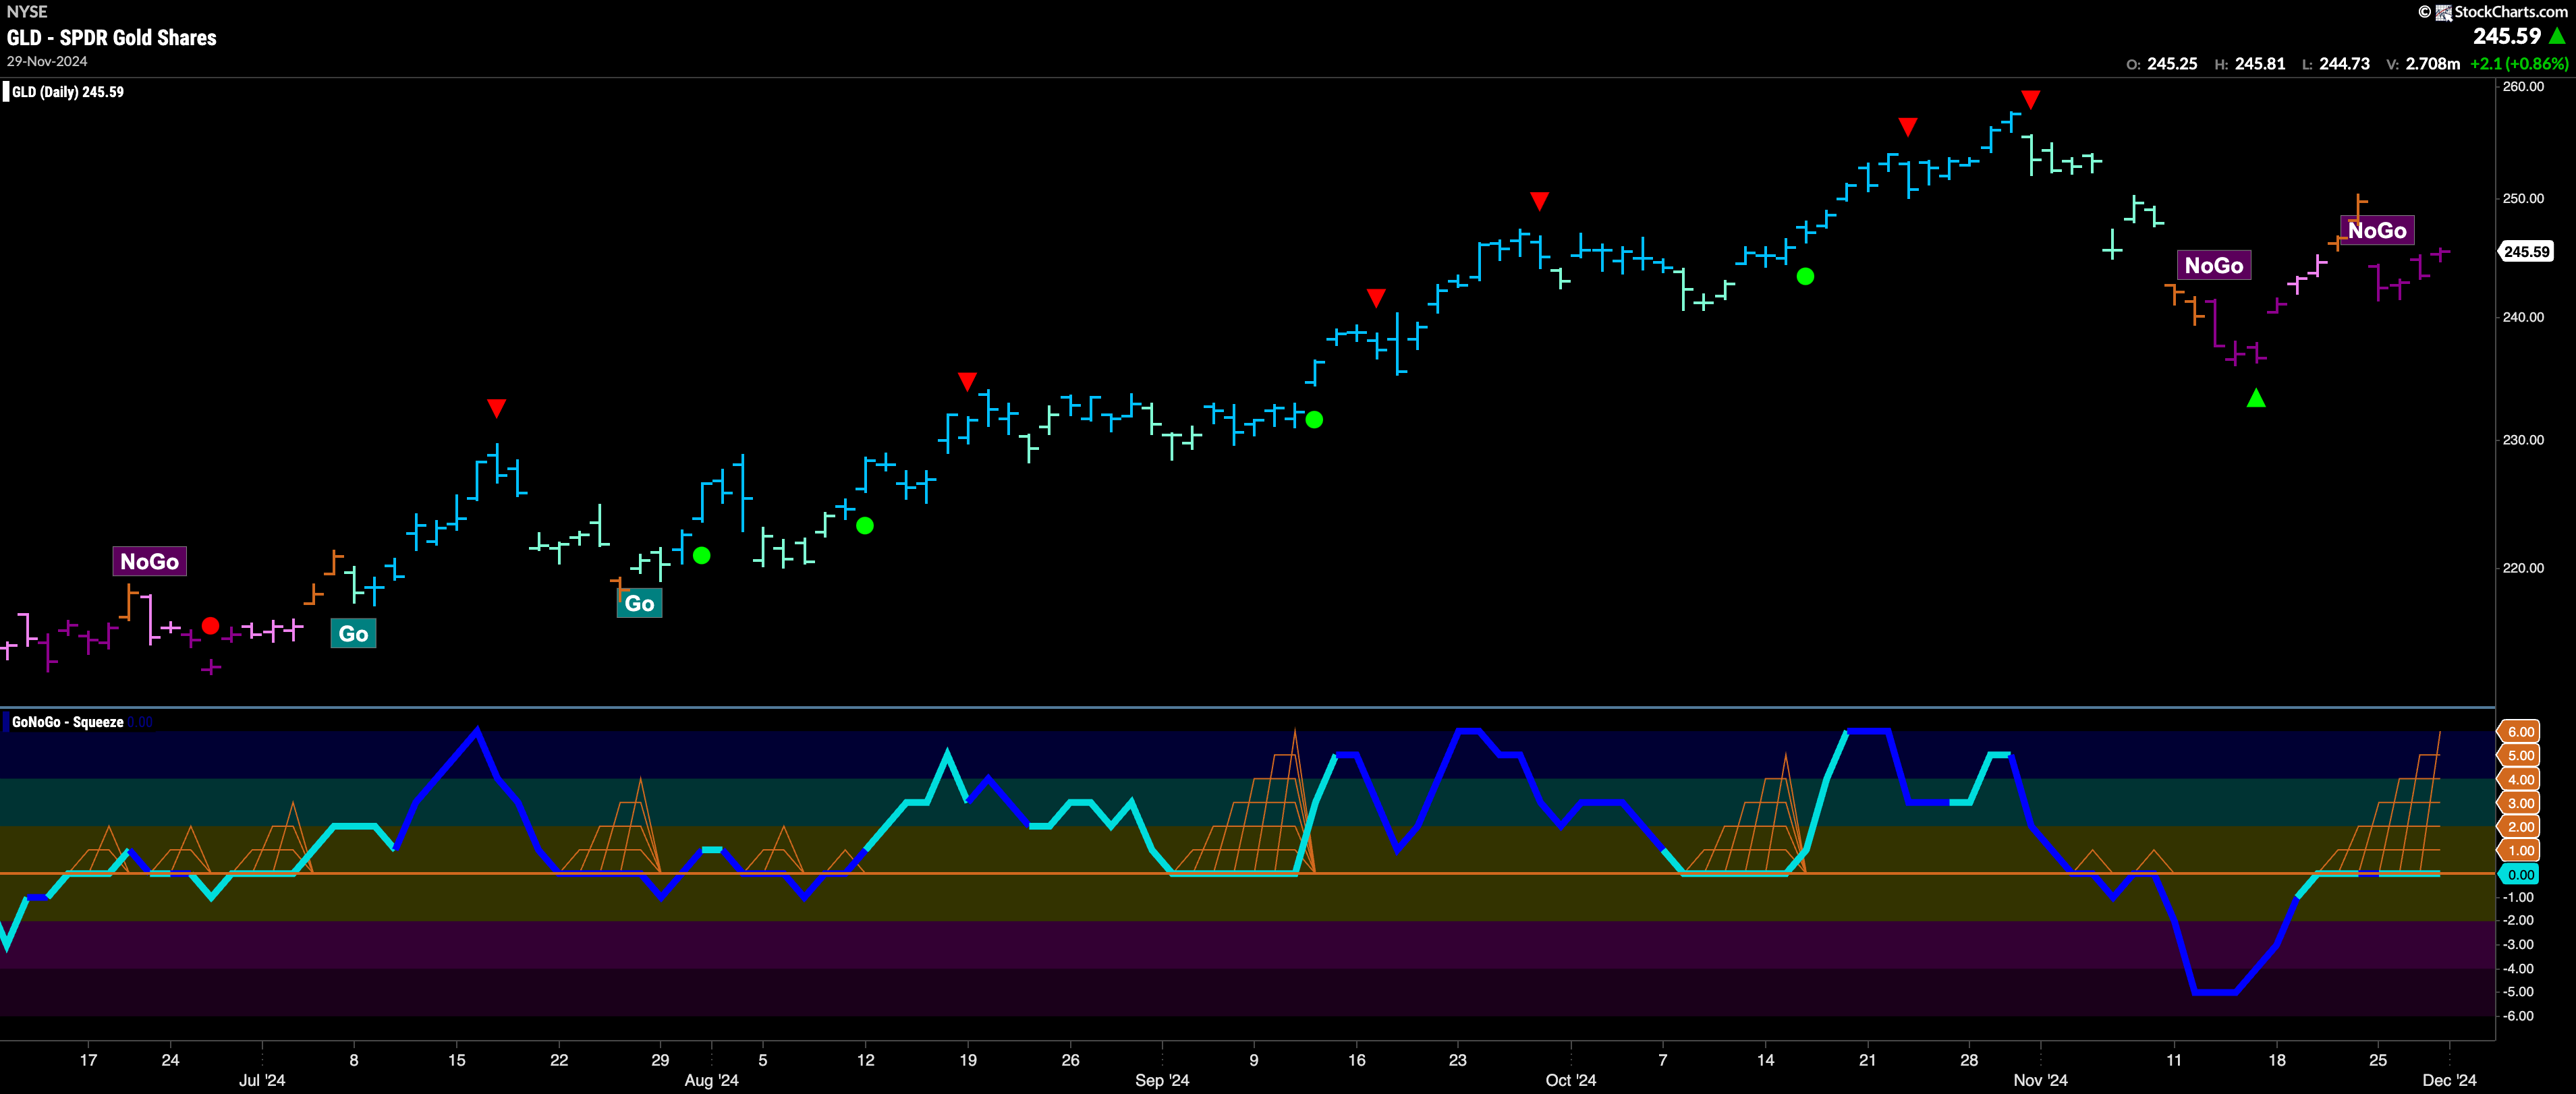Click the 240.00 price axis label
This screenshot has width=2576, height=1094.
coord(2523,317)
